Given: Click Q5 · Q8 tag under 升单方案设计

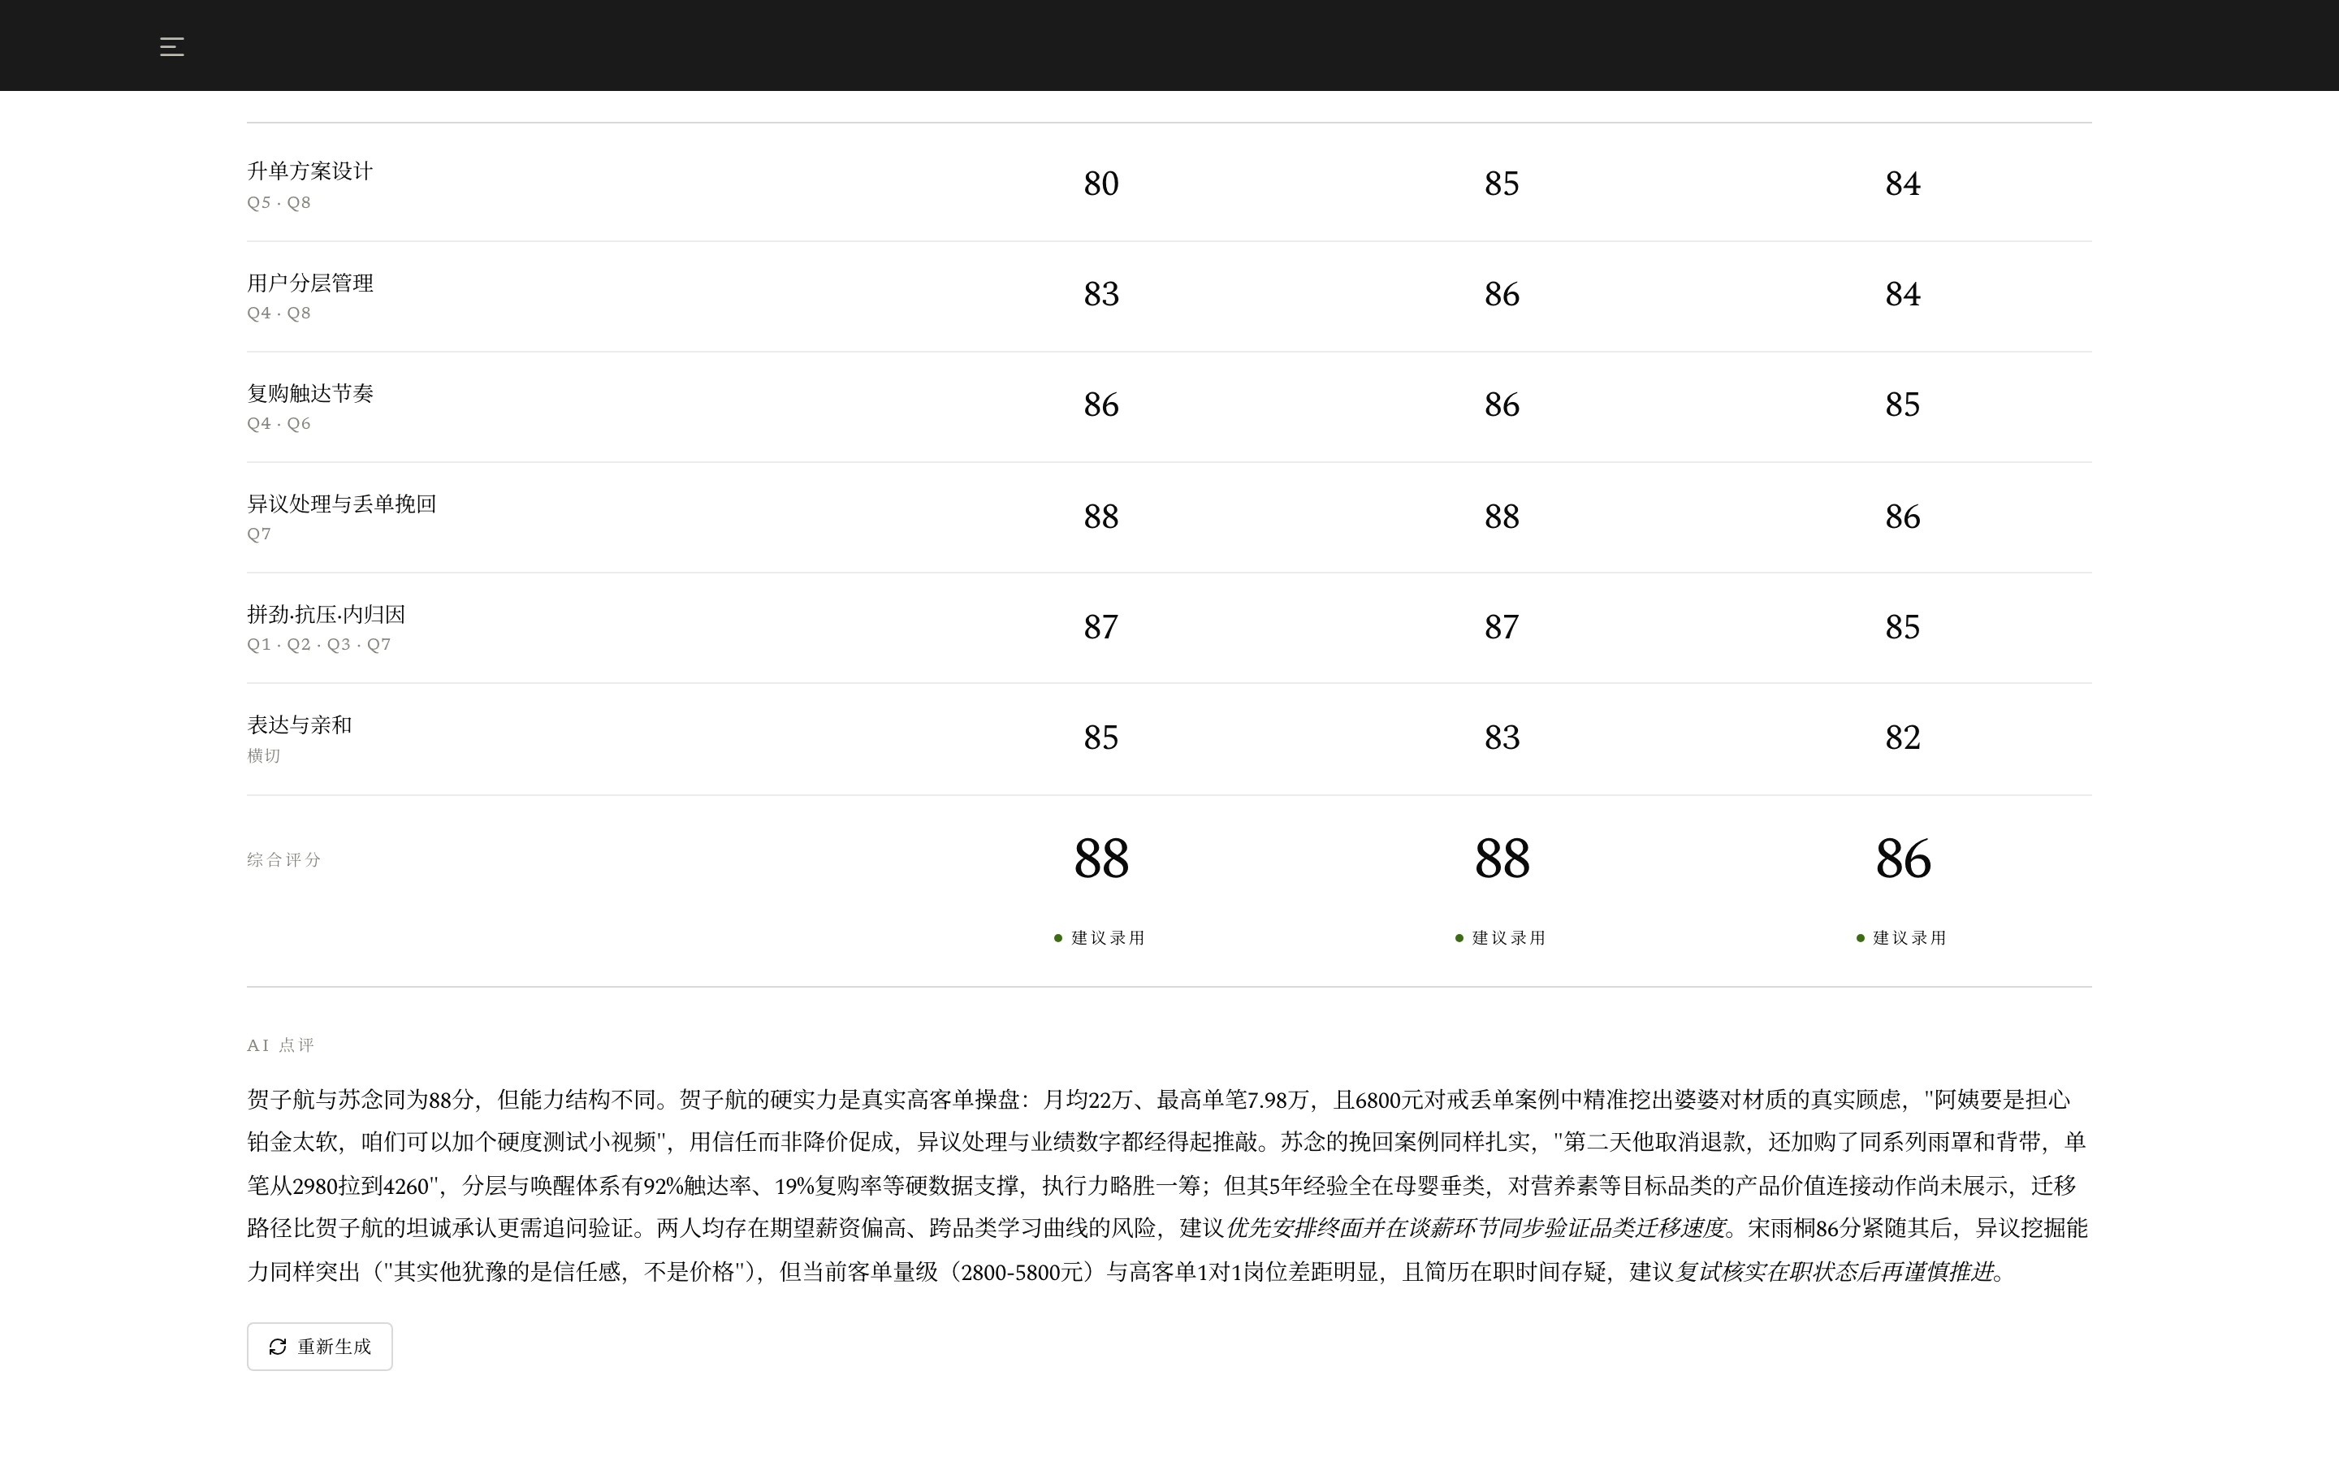Looking at the screenshot, I should click(279, 202).
